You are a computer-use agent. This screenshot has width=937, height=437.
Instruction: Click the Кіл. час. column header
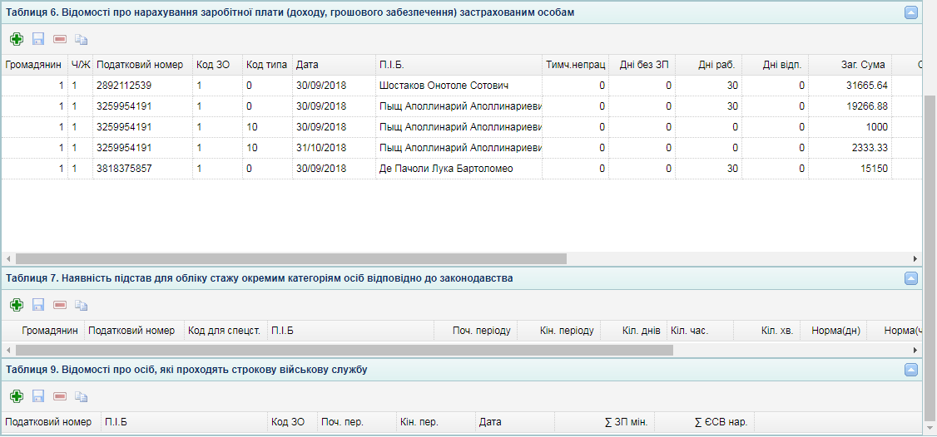701,331
